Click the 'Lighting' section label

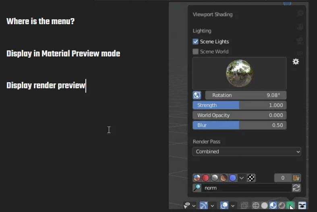coord(202,31)
